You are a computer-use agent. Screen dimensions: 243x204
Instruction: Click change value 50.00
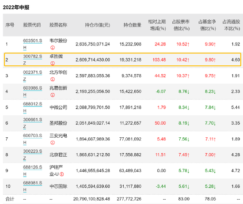(x=160, y=123)
